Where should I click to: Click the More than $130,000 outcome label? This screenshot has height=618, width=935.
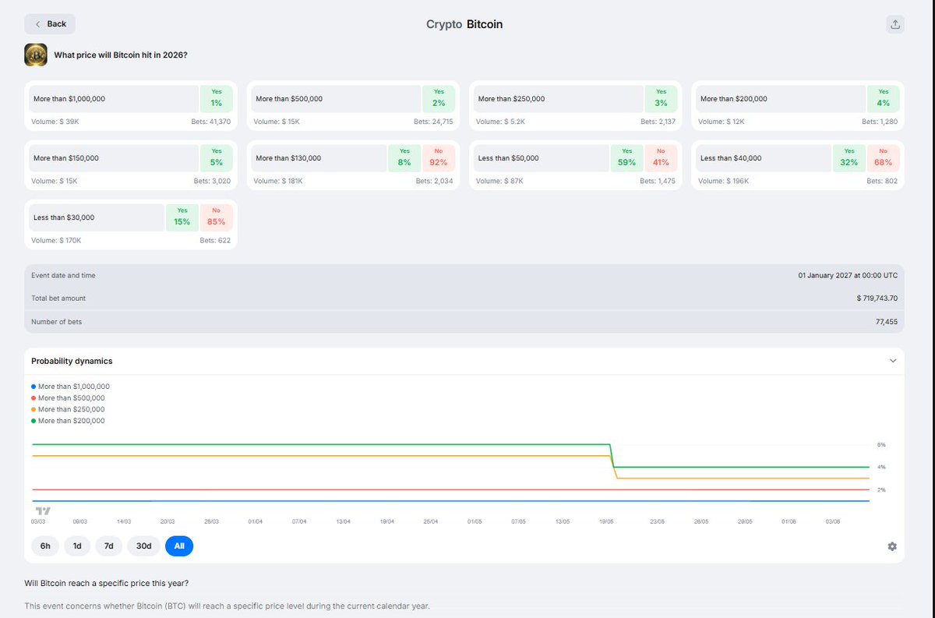(288, 158)
